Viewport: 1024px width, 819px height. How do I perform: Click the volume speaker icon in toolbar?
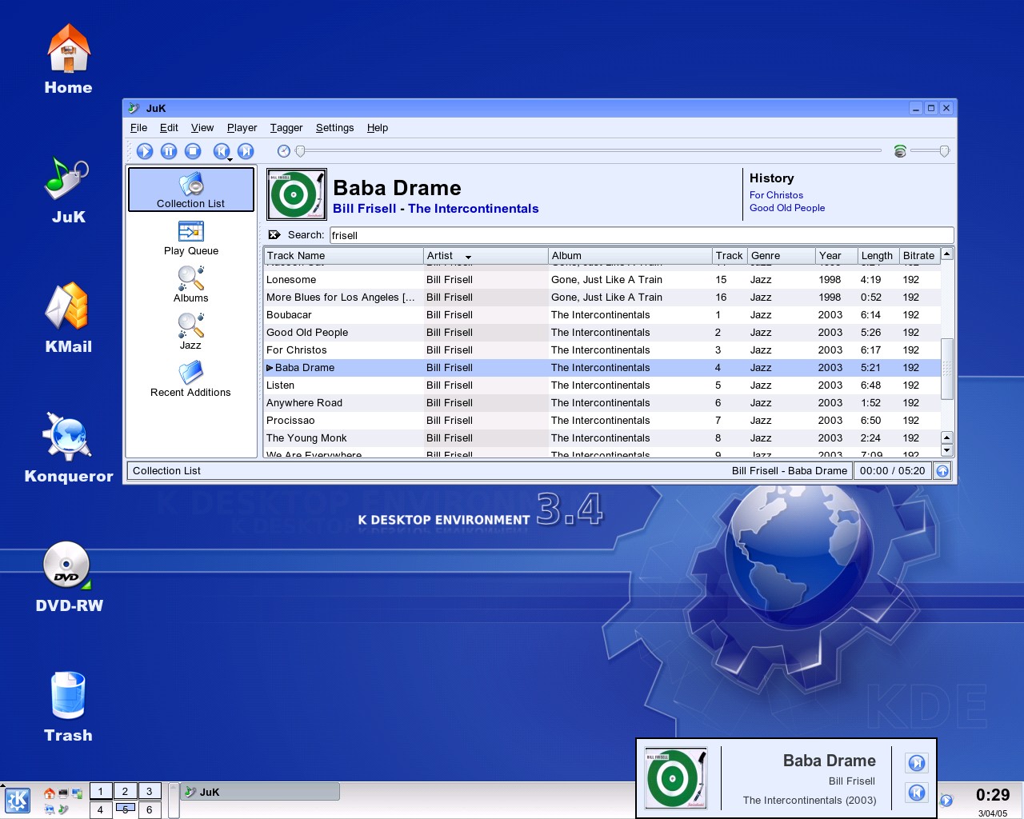click(x=900, y=151)
